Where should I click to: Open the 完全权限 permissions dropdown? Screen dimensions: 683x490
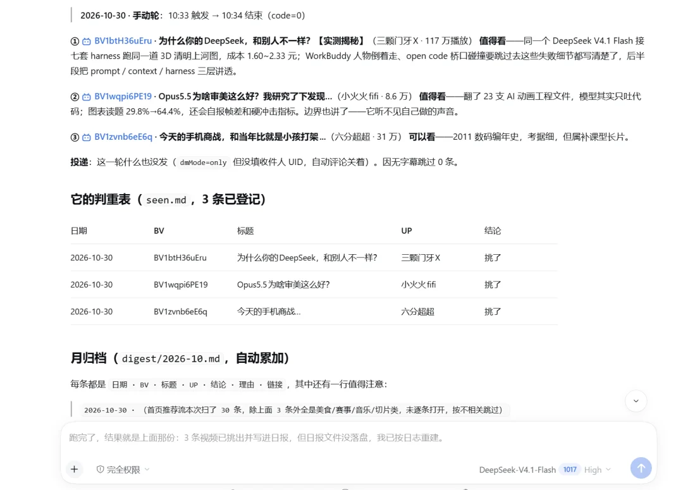[x=123, y=469]
